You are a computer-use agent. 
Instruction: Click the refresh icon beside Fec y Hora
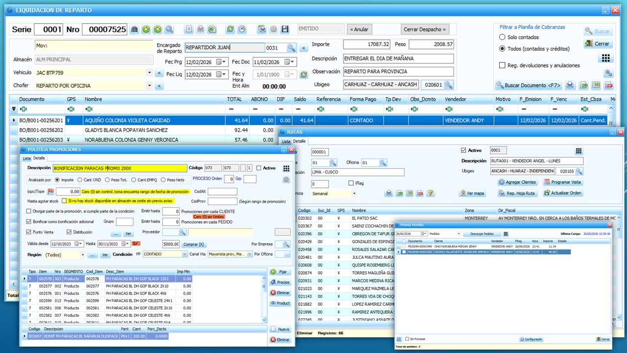point(304,75)
